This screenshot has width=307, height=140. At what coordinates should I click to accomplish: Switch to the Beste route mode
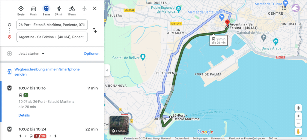(21, 10)
